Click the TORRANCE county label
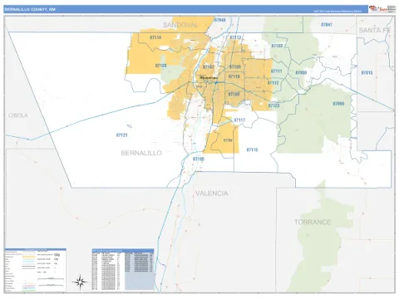Viewport: 399px width, 299px height. [x=313, y=222]
